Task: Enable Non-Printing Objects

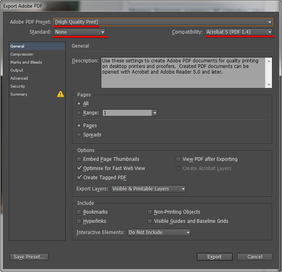Action: click(150, 212)
